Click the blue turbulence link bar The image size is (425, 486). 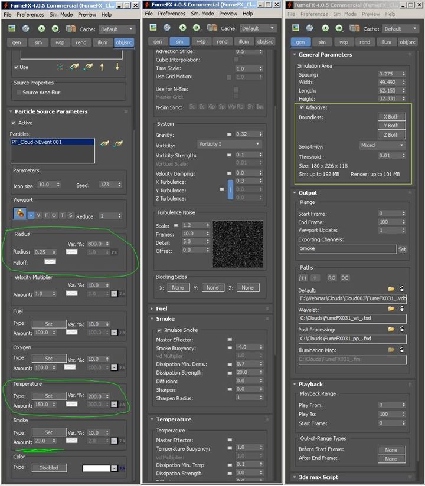[230, 189]
